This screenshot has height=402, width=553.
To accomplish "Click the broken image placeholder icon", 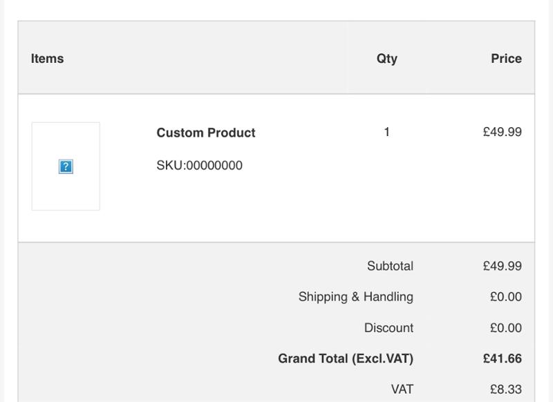I will coord(66,166).
